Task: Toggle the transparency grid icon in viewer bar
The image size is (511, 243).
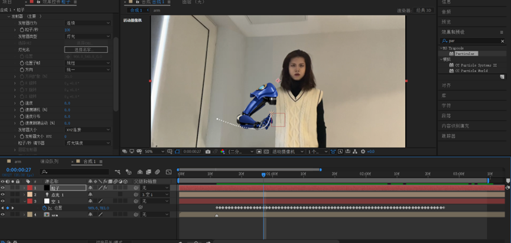Action: point(266,152)
